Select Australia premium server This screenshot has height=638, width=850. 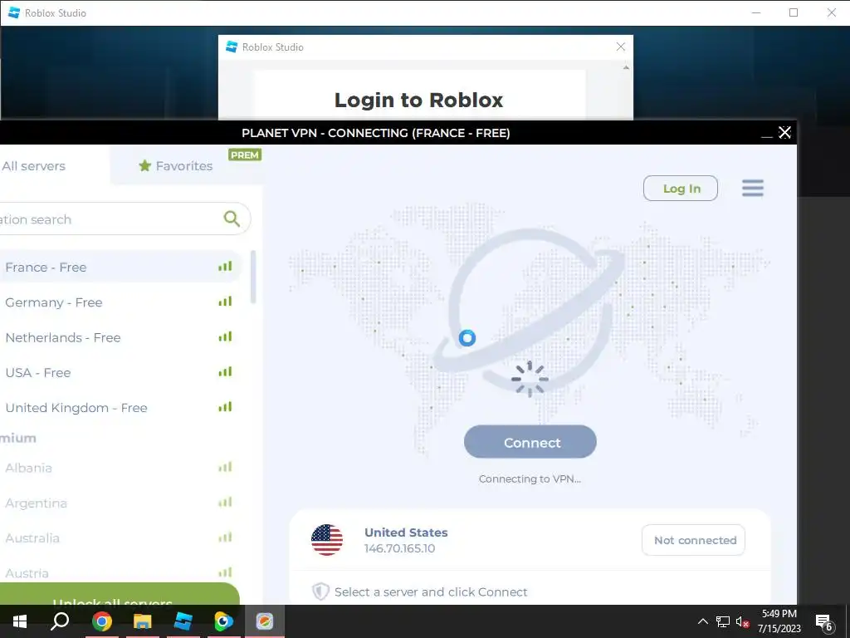point(120,537)
